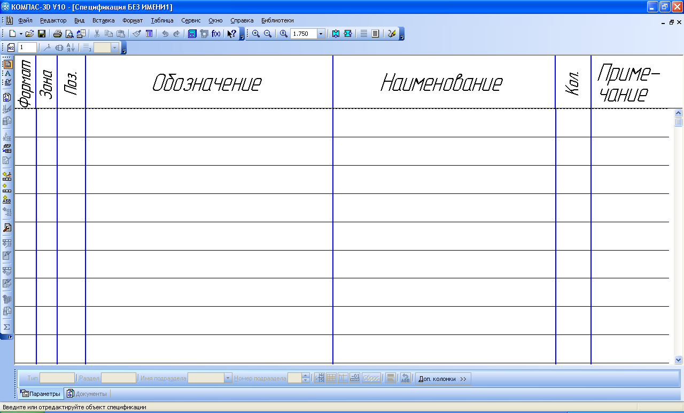Zoom in with the plus magnifier
This screenshot has height=413, width=684.
(x=256, y=34)
